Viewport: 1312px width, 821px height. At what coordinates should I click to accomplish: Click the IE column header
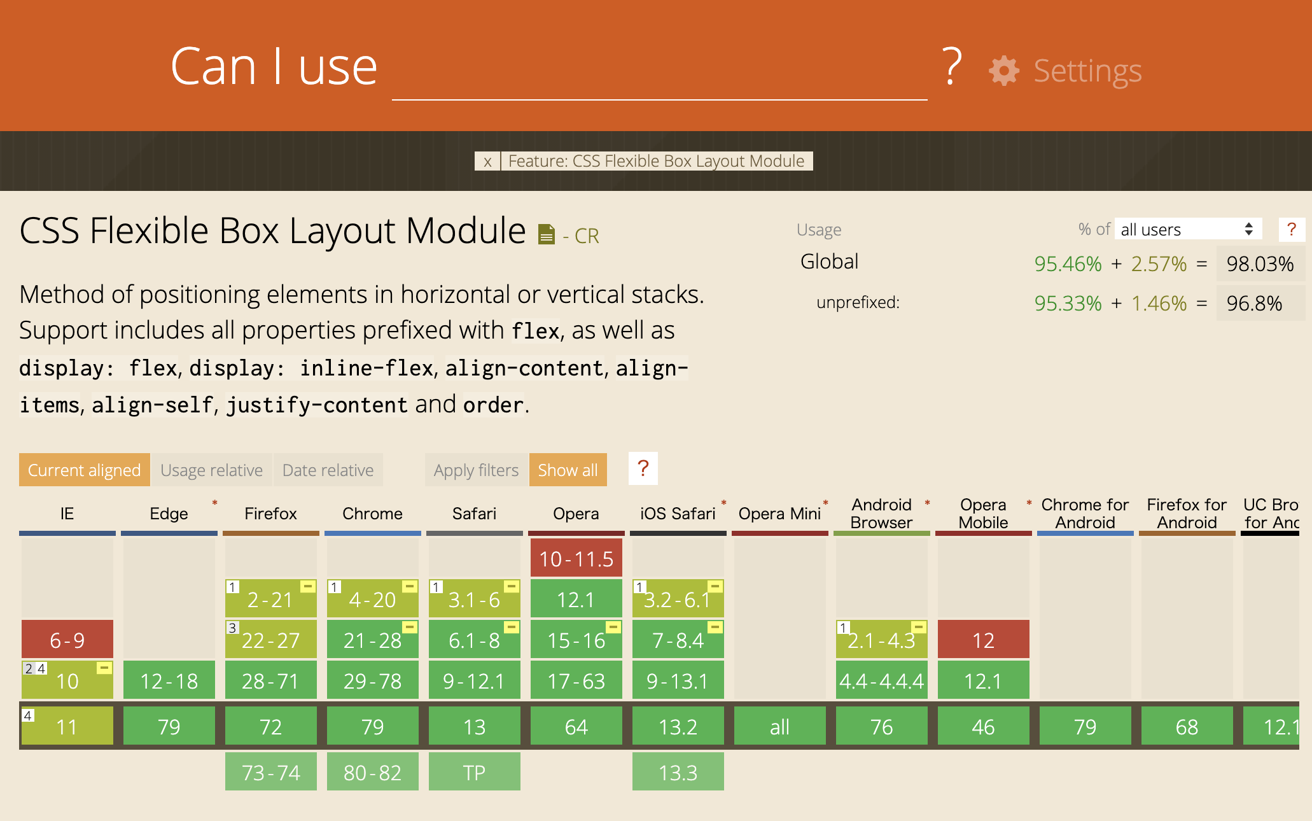pyautogui.click(x=67, y=514)
